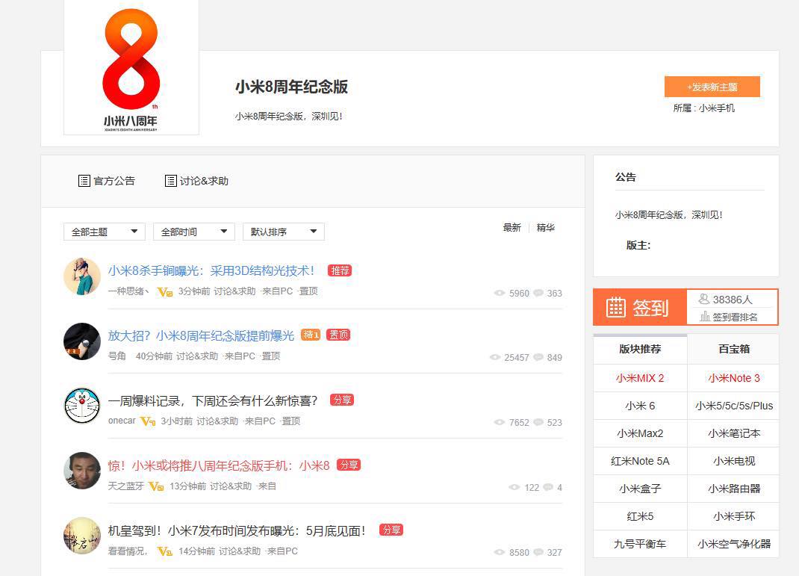Click the 精1 badge on second post
This screenshot has width=799, height=576.
coord(311,335)
